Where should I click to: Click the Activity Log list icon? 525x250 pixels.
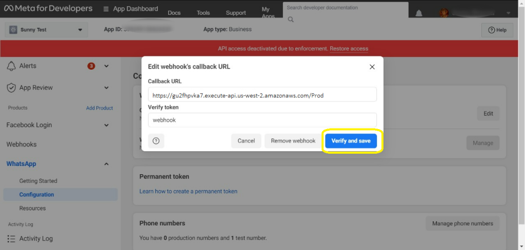11,239
